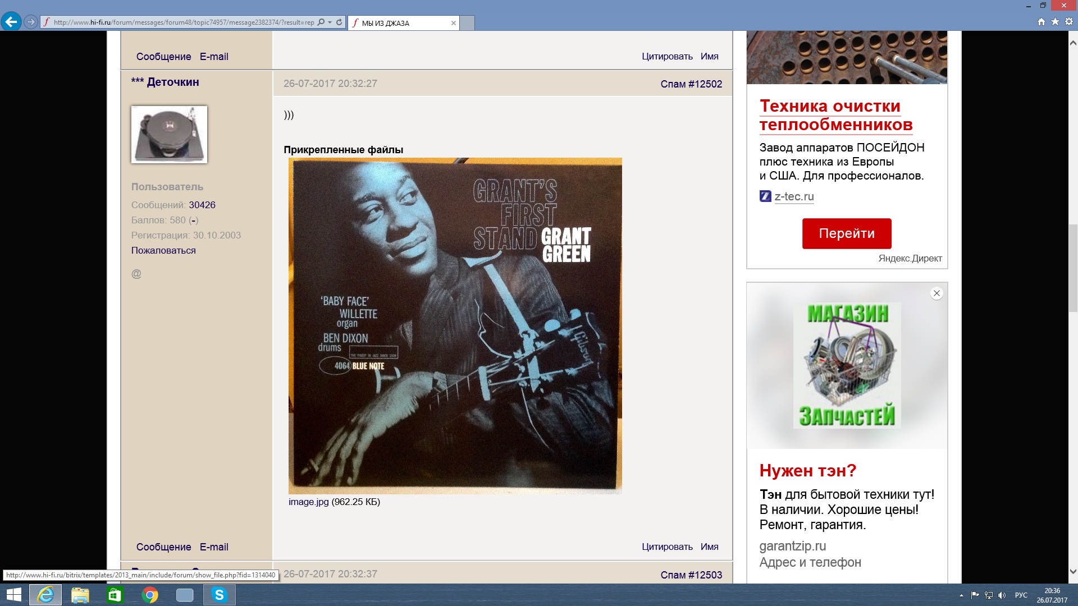The height and width of the screenshot is (606, 1078).
Task: Close the Магазин запчастей ad with X
Action: pos(936,293)
